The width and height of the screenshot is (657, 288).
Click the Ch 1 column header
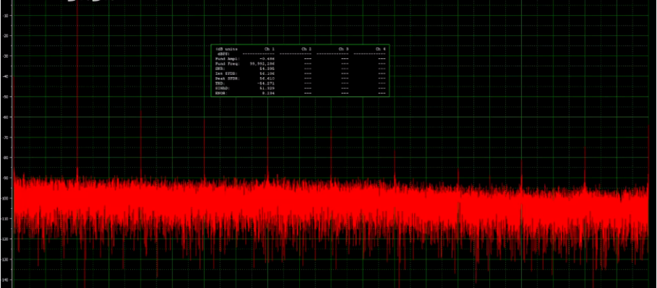click(x=269, y=49)
